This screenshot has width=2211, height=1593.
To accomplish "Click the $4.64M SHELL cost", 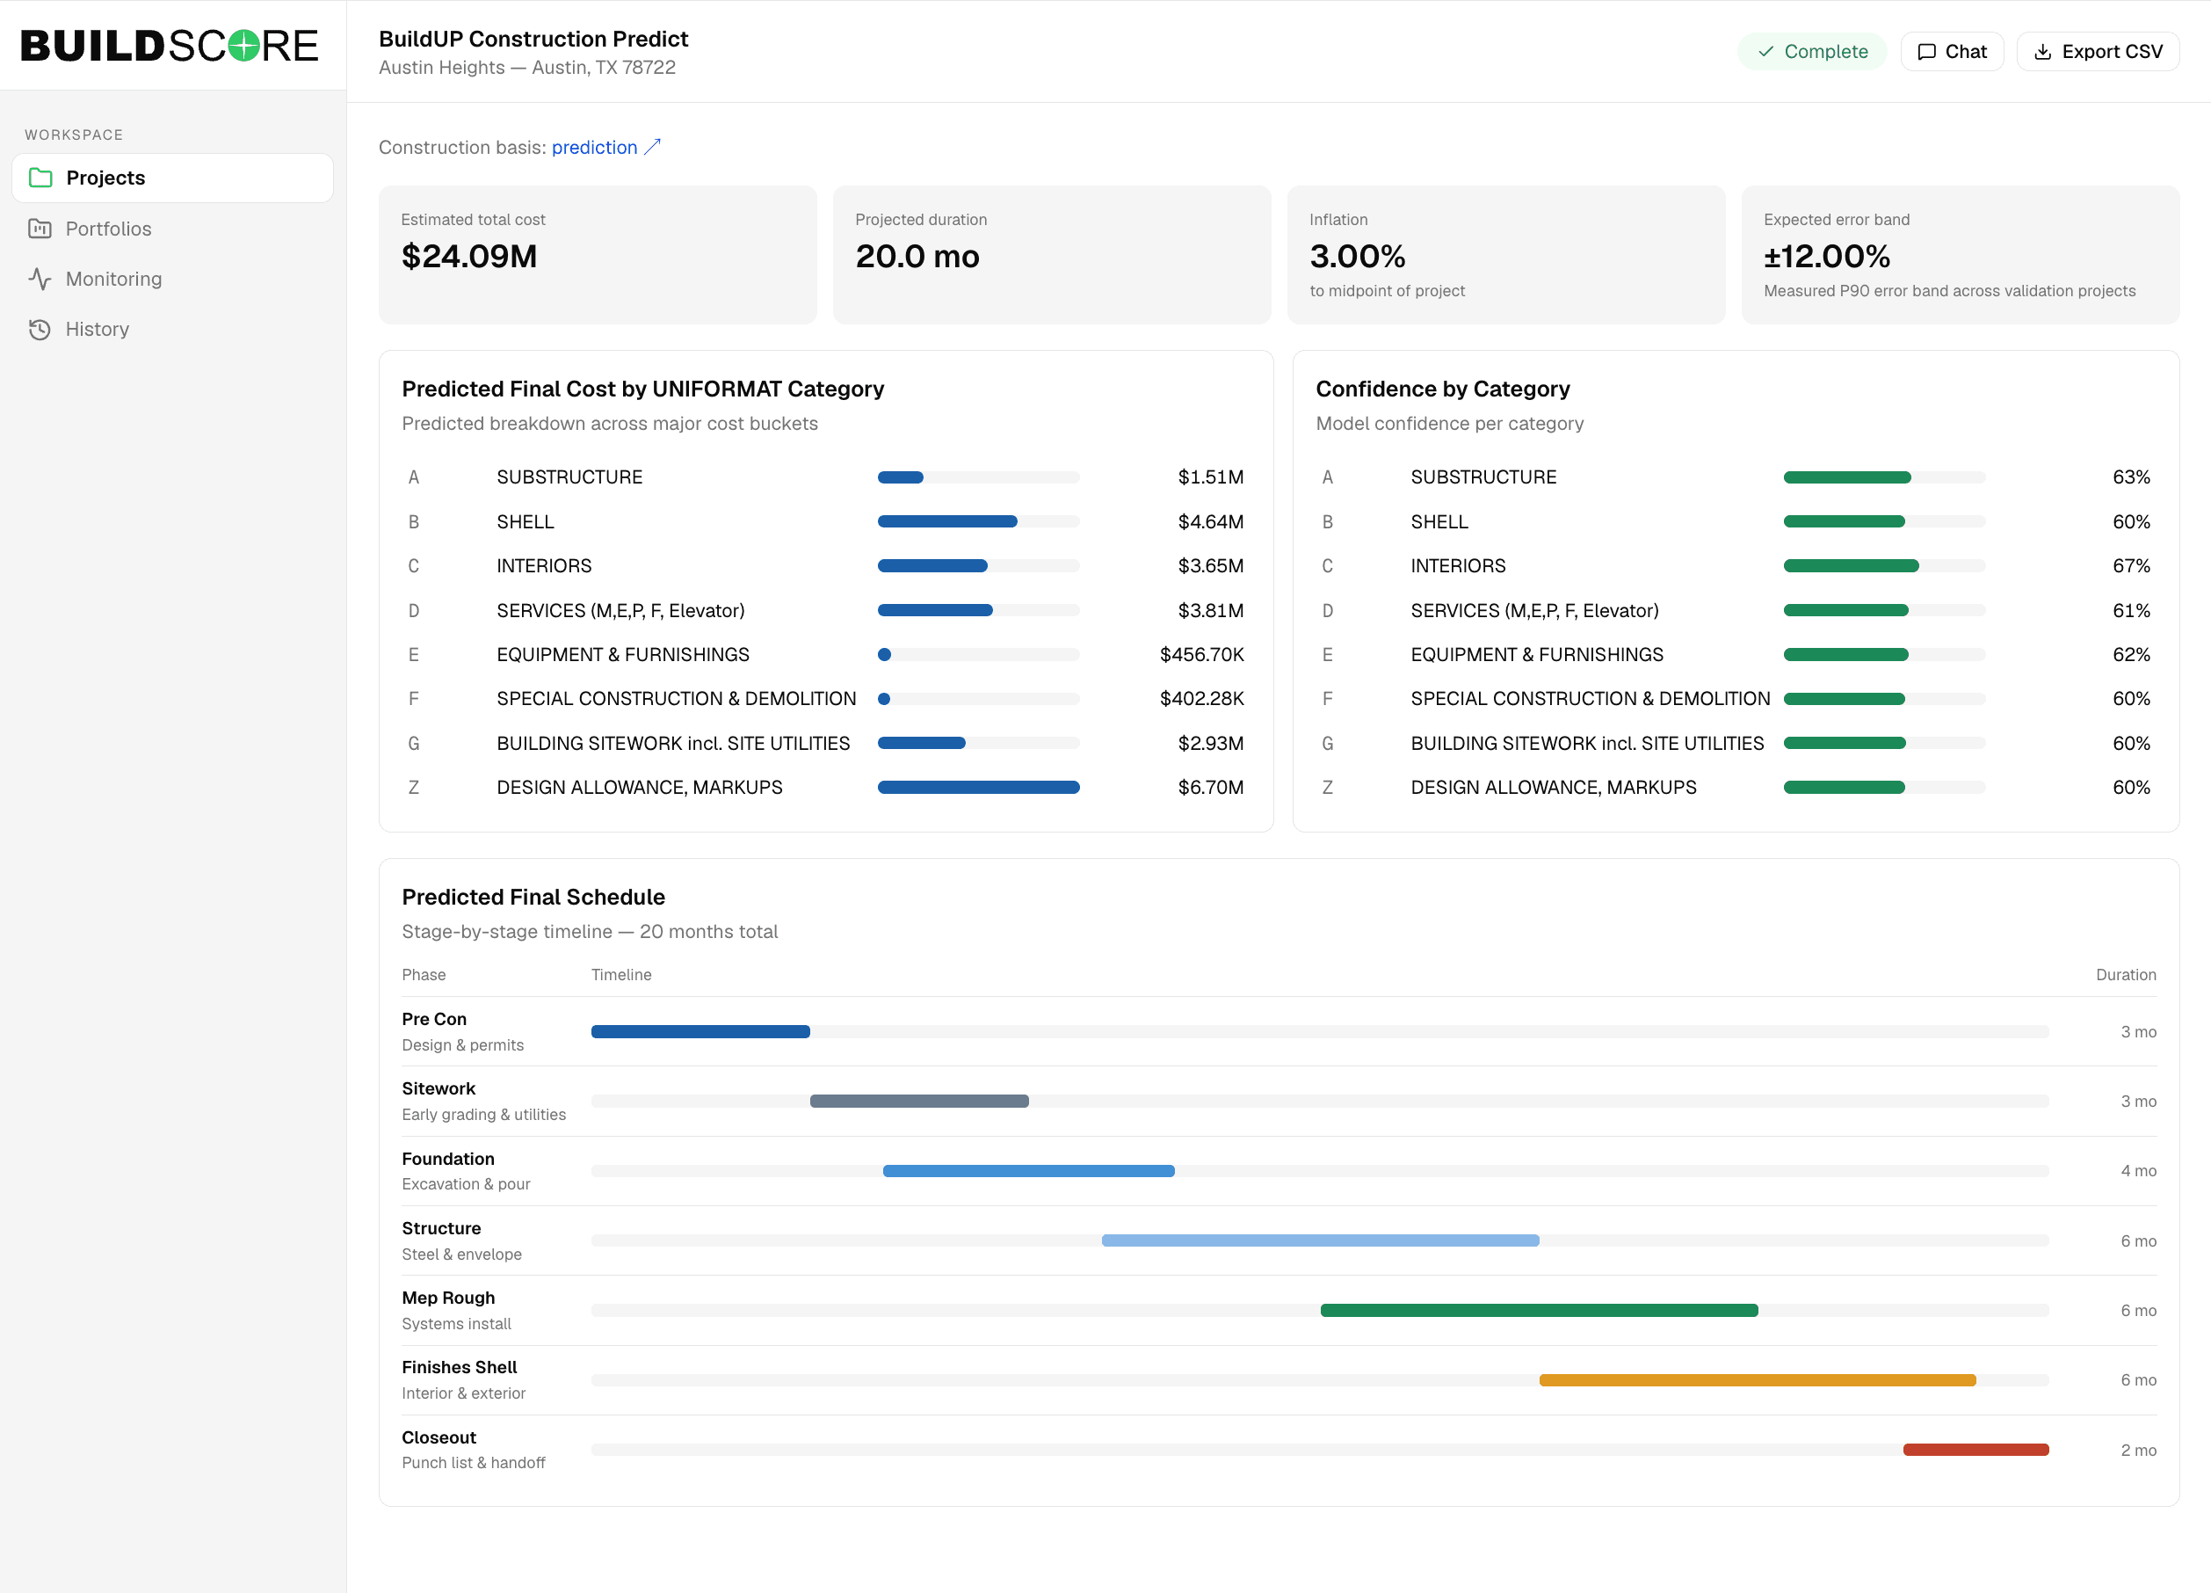I will 1211,522.
